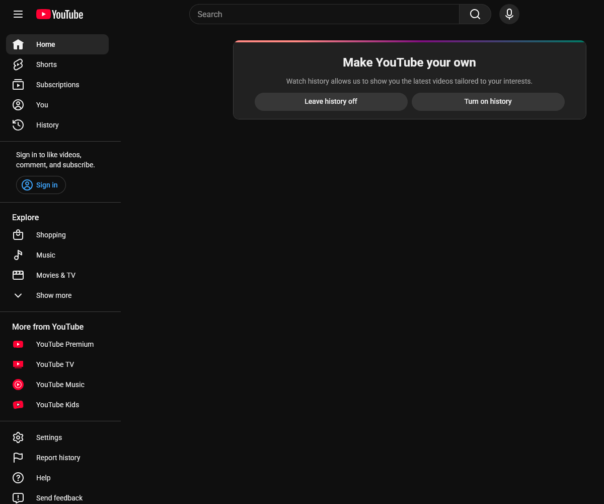This screenshot has height=504, width=604.
Task: Click the 'Explore' section heading
Action: coord(26,217)
